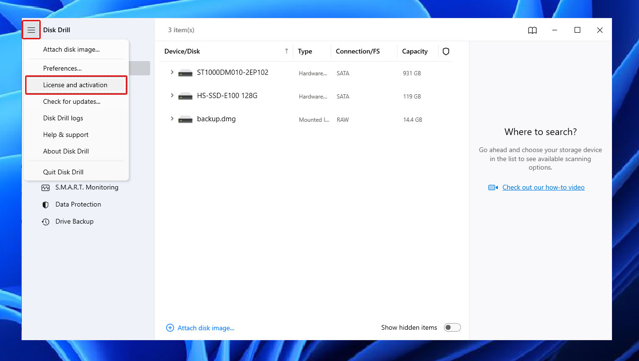The width and height of the screenshot is (639, 361).
Task: Select the backup.dmg device name
Action: [x=216, y=119]
